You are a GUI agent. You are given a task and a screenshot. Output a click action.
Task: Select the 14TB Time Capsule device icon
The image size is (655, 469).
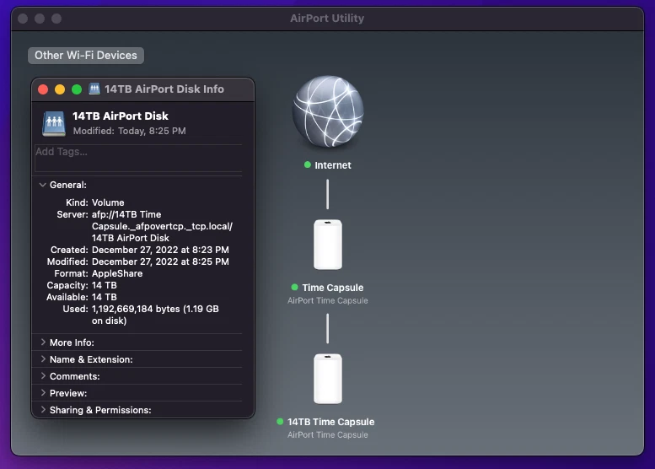pyautogui.click(x=328, y=379)
